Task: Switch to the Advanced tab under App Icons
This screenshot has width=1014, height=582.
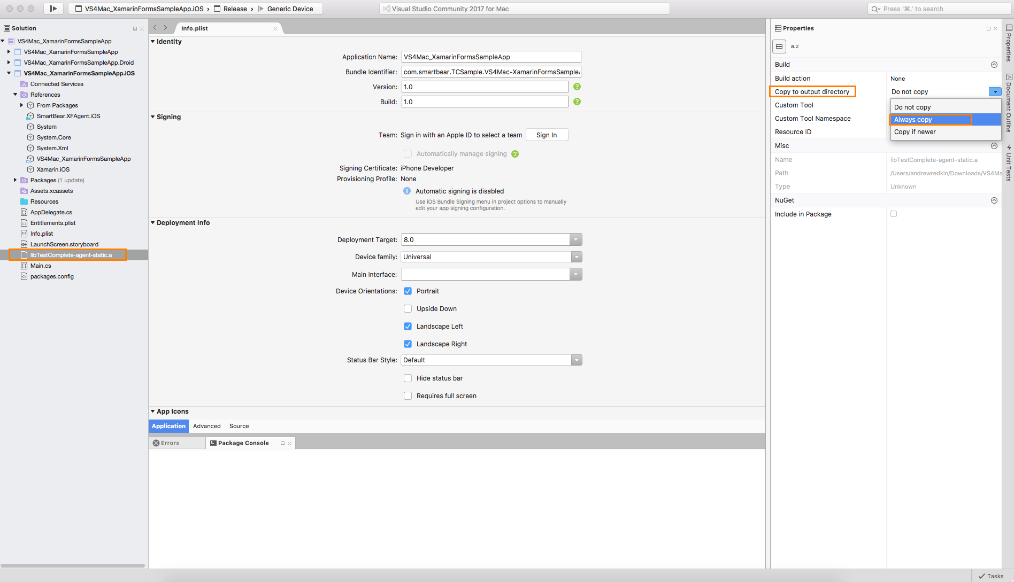Action: click(206, 426)
